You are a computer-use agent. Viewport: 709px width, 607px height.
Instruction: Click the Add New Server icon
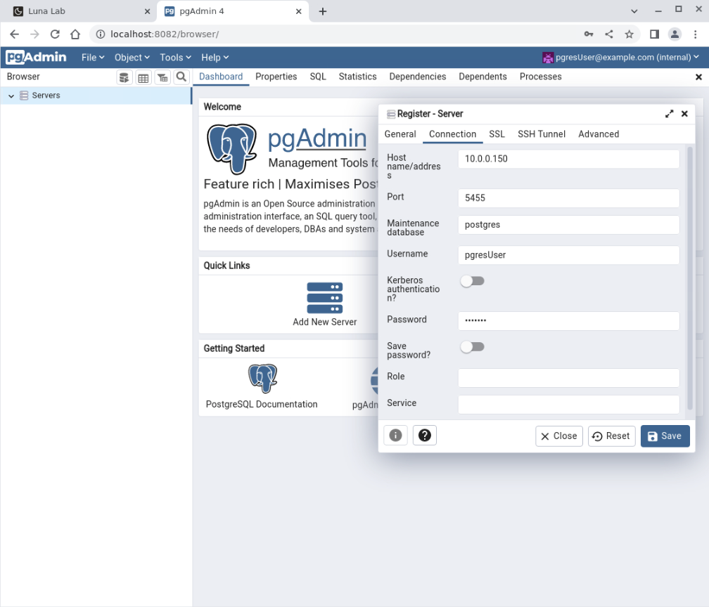pyautogui.click(x=325, y=298)
